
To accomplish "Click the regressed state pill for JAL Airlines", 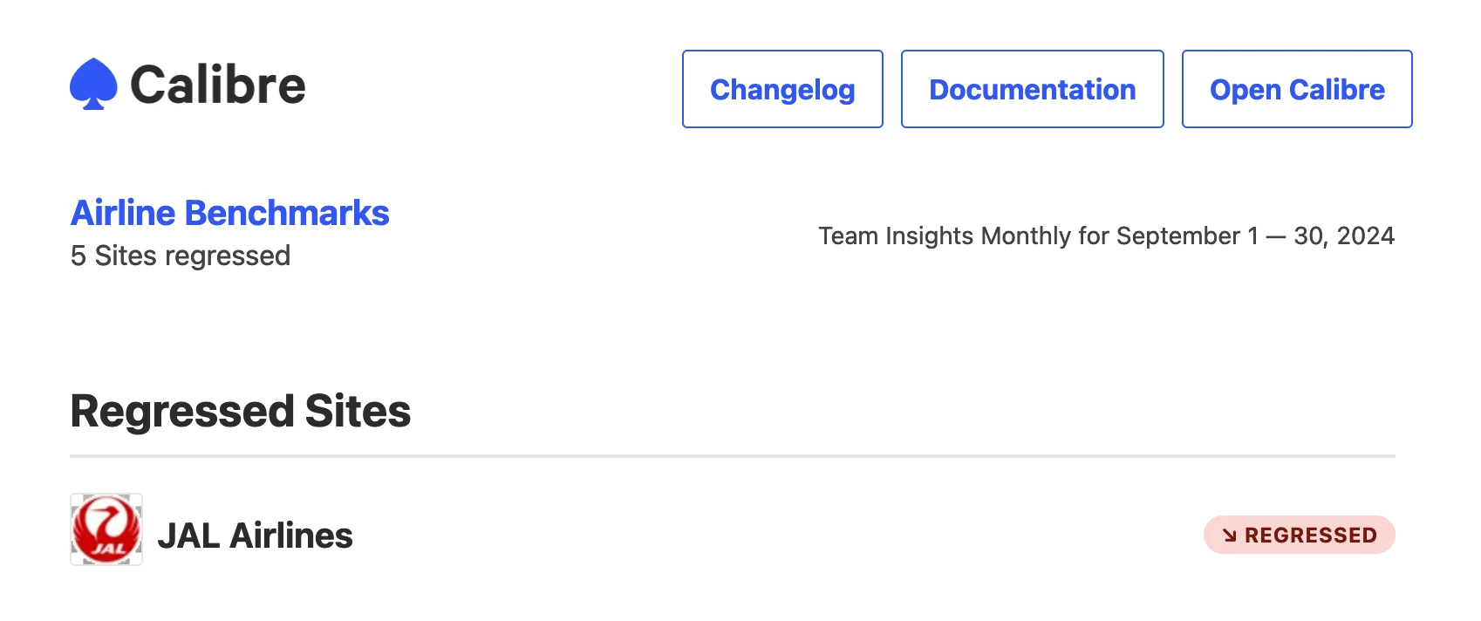I will [x=1299, y=536].
